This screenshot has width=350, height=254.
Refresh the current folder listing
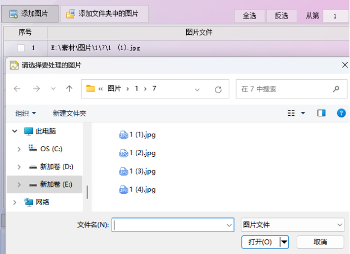click(218, 90)
